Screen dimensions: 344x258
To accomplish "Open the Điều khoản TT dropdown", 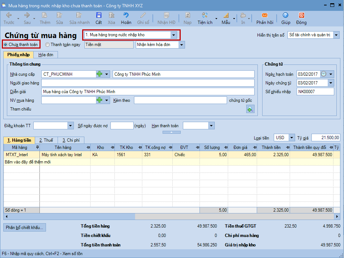I will tap(70, 126).
